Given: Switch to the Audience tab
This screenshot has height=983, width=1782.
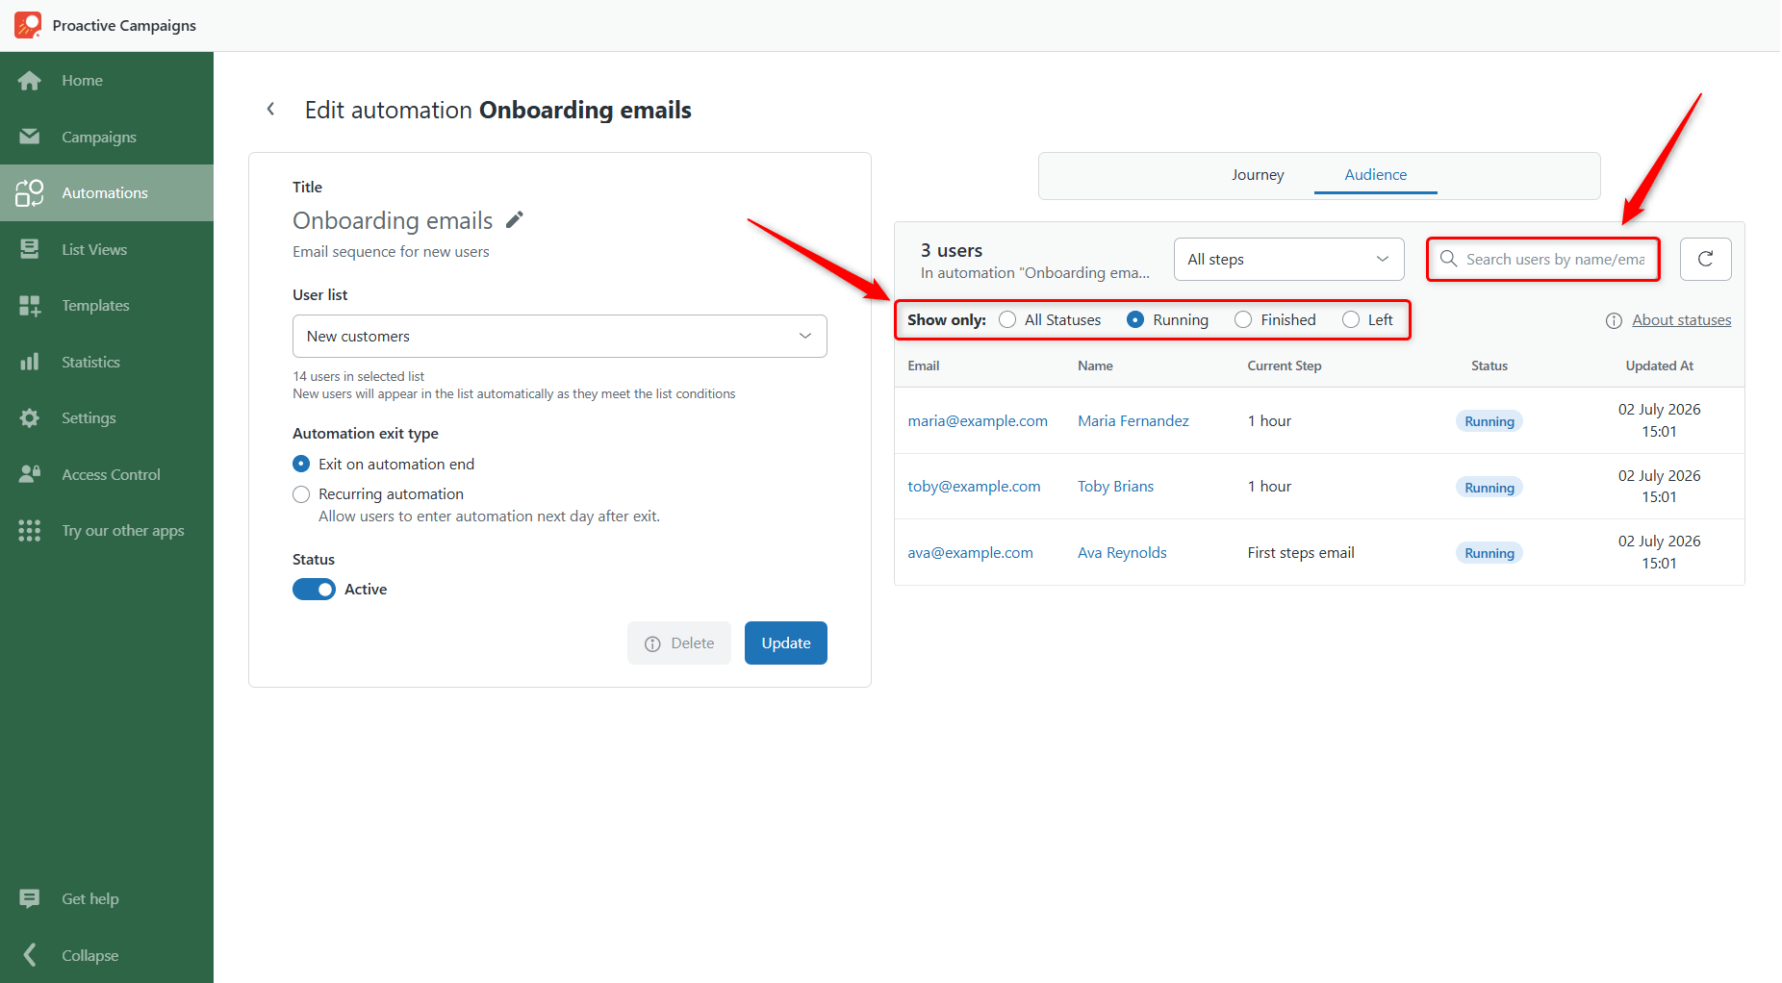Looking at the screenshot, I should pos(1375,175).
